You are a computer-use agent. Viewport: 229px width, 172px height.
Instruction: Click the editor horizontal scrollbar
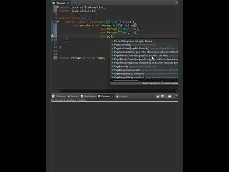pyautogui.click(x=118, y=91)
